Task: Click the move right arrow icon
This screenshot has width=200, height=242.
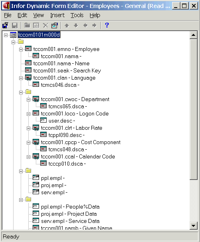Action: (x=94, y=25)
